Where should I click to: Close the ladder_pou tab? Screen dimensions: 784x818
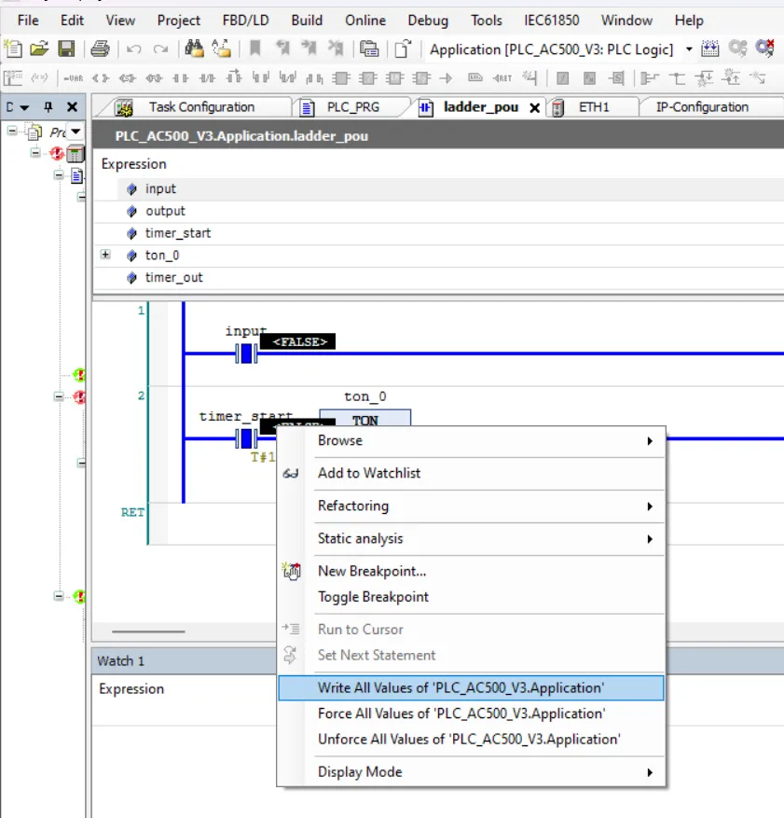coord(534,108)
